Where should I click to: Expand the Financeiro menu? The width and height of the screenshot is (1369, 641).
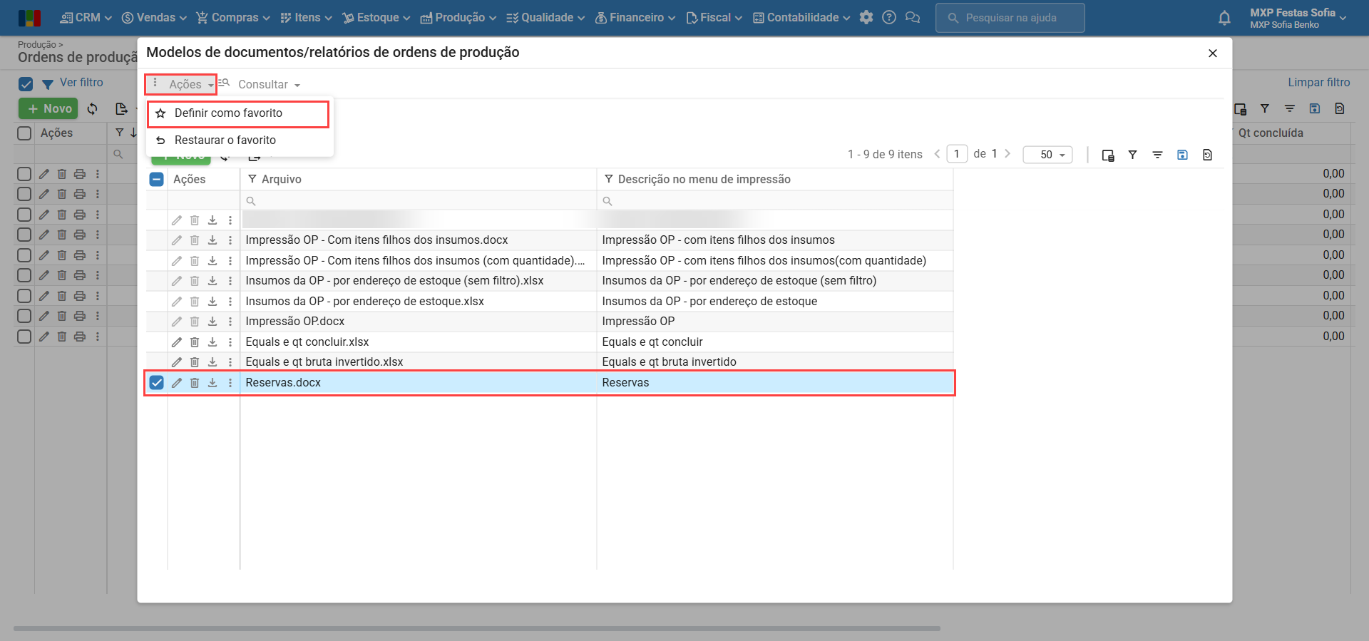pos(635,18)
